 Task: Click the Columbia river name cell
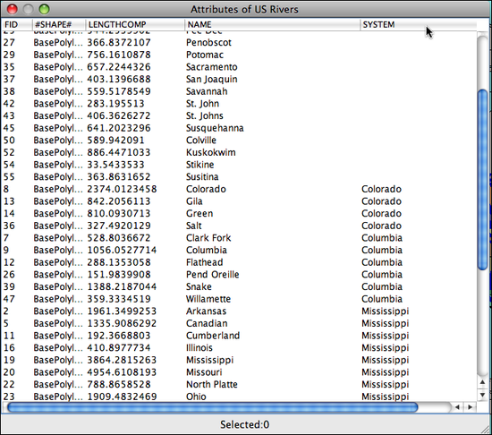(x=206, y=250)
